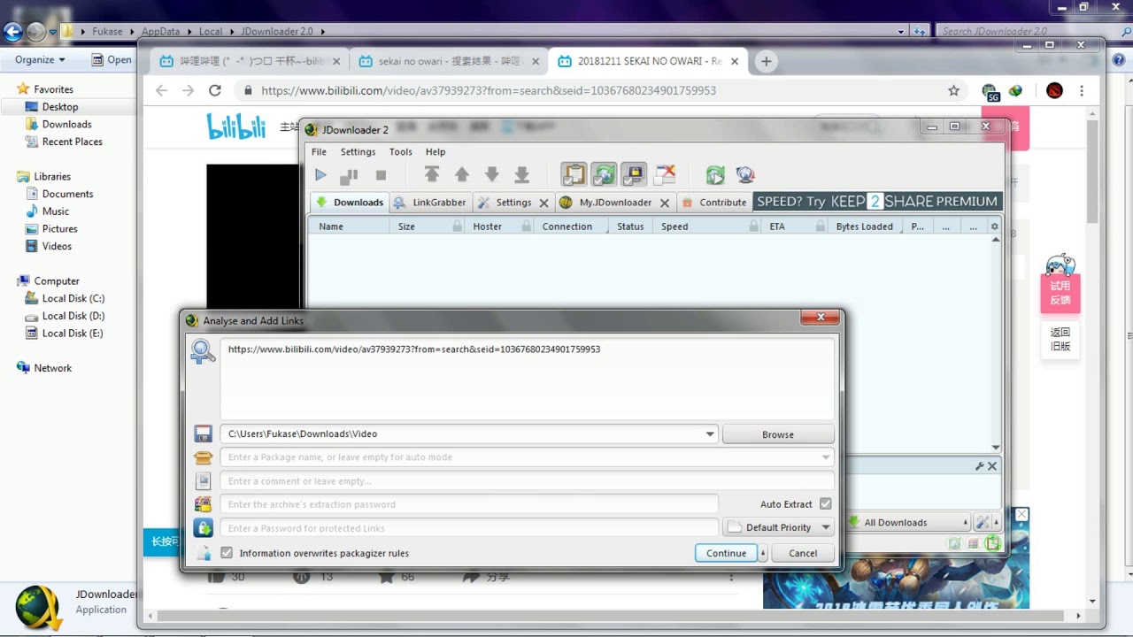Click the reconnect now icon
Image resolution: width=1133 pixels, height=637 pixels.
coord(714,174)
